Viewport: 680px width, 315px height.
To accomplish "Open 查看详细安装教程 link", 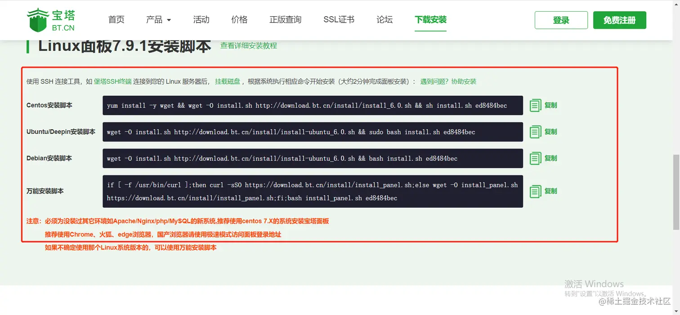I will point(249,46).
